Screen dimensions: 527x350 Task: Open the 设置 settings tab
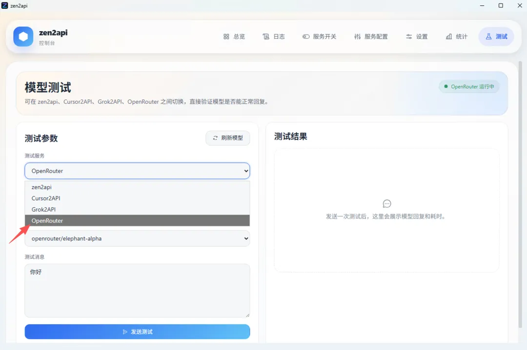(417, 37)
